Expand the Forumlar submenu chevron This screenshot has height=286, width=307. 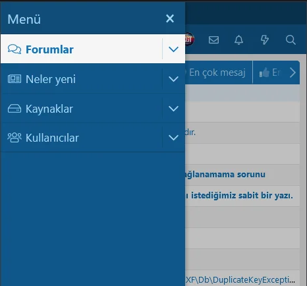pos(173,49)
